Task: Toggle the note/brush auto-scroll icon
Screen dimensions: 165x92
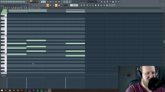Action: point(53,5)
